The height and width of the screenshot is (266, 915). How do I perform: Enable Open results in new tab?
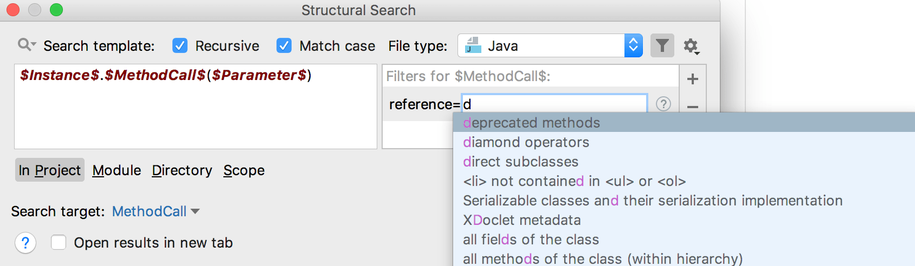(x=59, y=242)
